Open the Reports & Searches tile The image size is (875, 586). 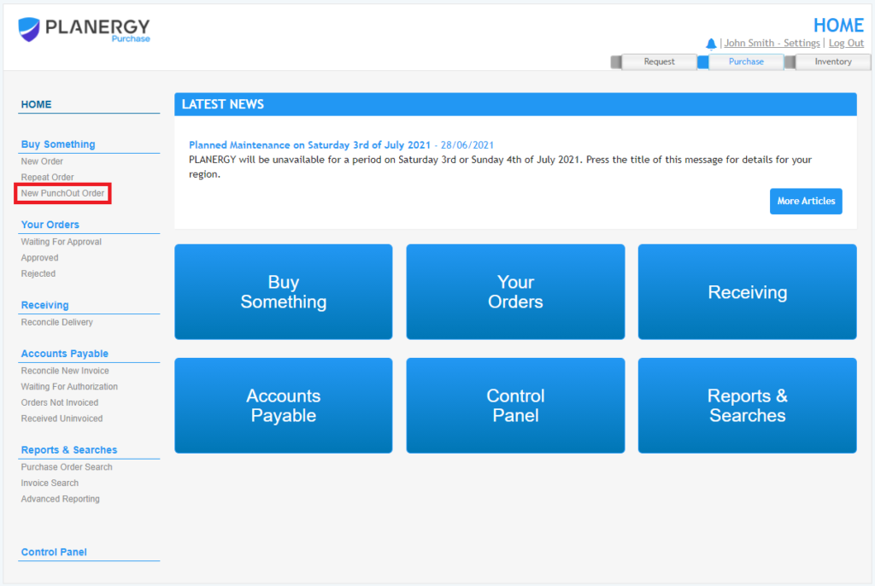click(x=747, y=405)
